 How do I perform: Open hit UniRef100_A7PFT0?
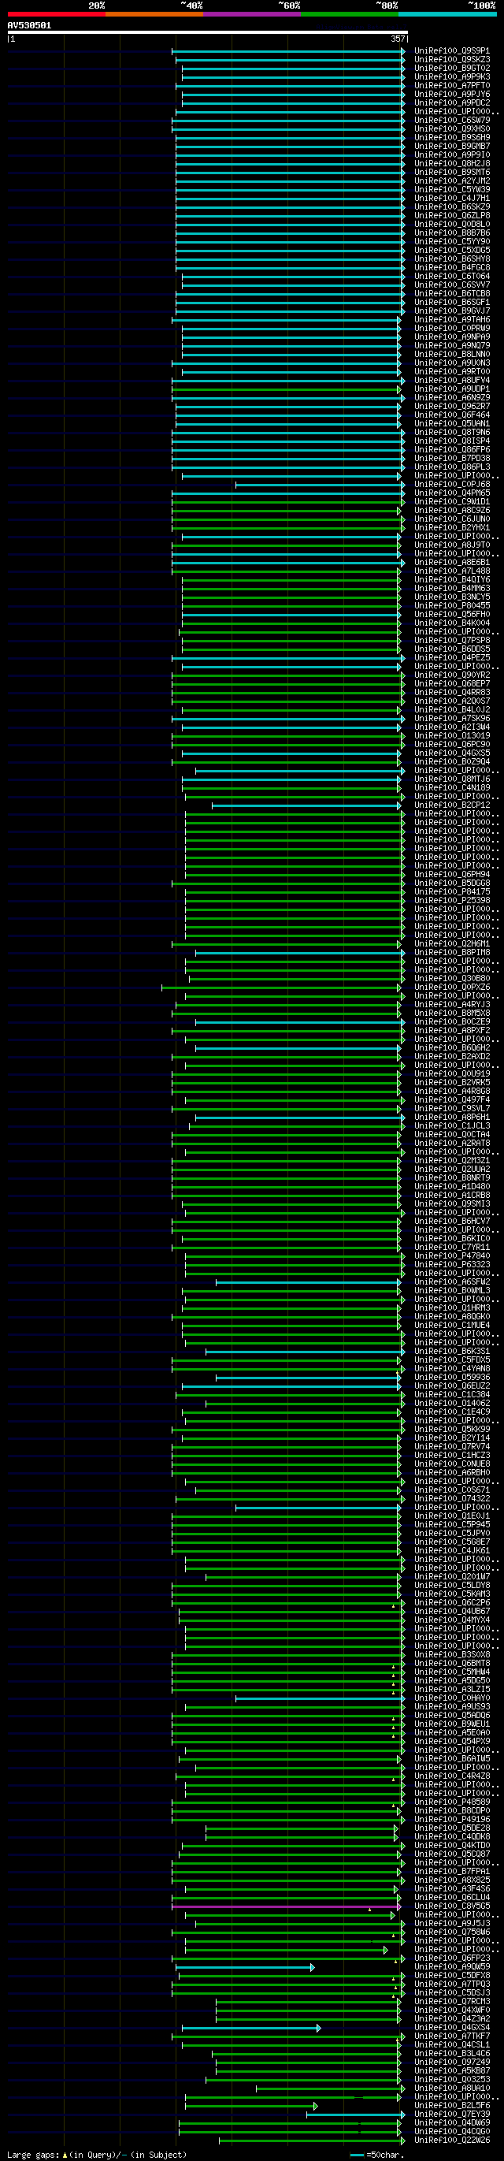point(452,86)
